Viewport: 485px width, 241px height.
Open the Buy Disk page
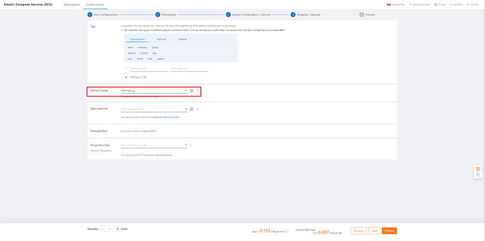(x=456, y=5)
